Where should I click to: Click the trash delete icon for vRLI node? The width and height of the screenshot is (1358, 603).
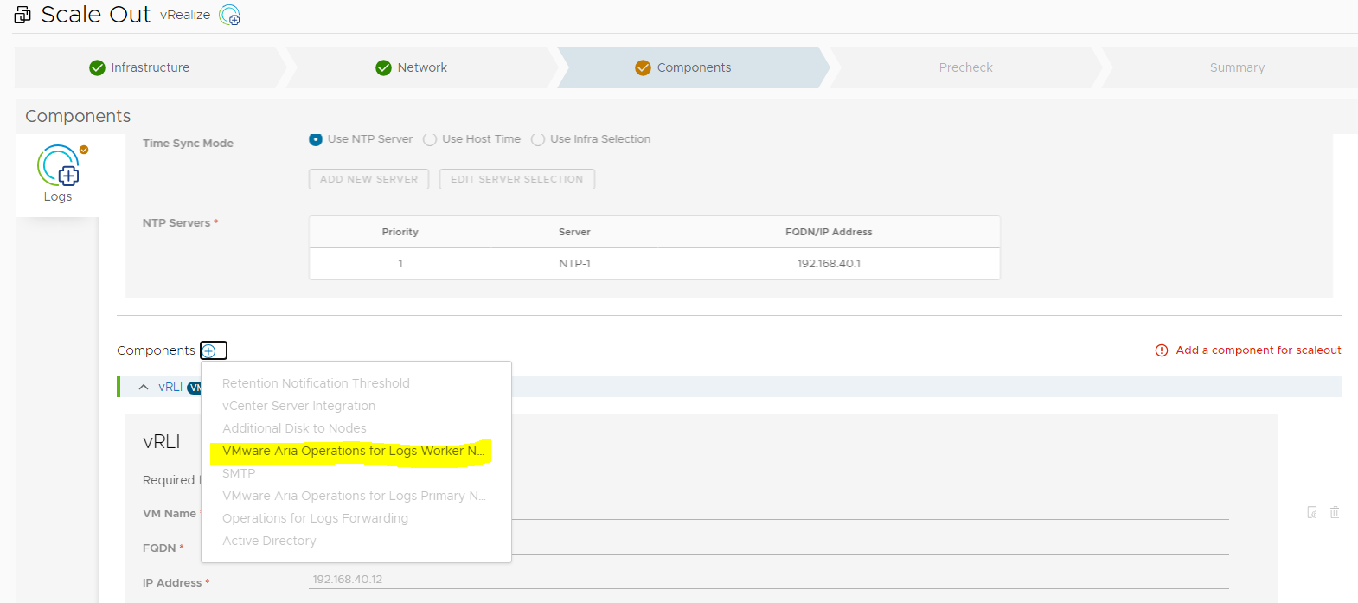(1334, 512)
